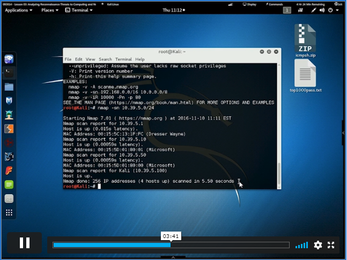The image size is (347, 260).
Task: Click the Exit button at top right
Action: click(x=338, y=4)
